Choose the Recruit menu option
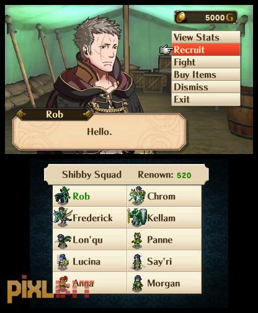Image resolution: width=258 pixels, height=313 pixels. 206,50
